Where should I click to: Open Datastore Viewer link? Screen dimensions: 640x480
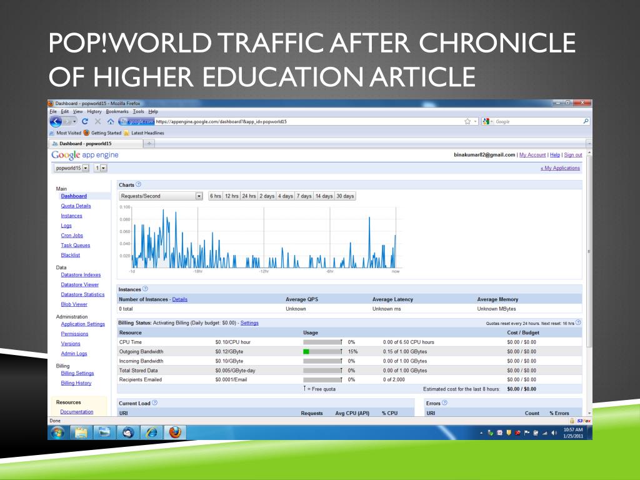[x=79, y=284]
